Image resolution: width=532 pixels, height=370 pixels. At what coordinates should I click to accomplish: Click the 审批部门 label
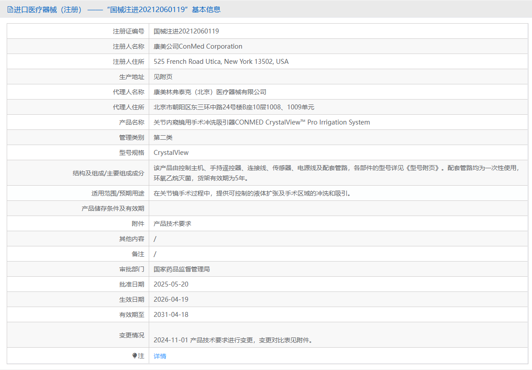point(132,269)
